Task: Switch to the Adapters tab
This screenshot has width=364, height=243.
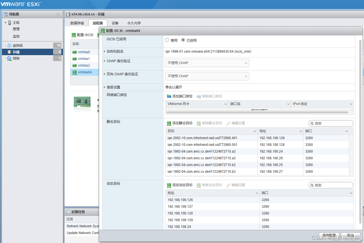Action: (98, 23)
